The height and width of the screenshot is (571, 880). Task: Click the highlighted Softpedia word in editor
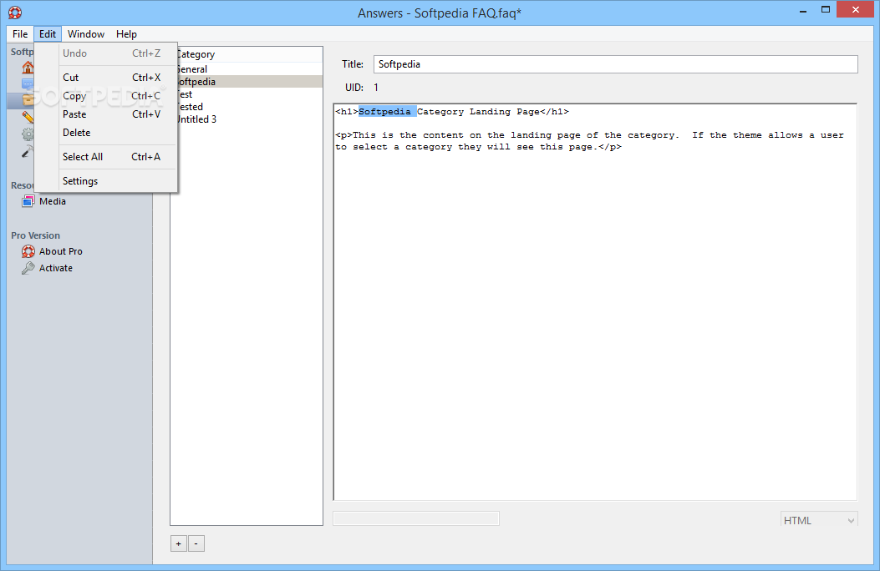(x=387, y=112)
